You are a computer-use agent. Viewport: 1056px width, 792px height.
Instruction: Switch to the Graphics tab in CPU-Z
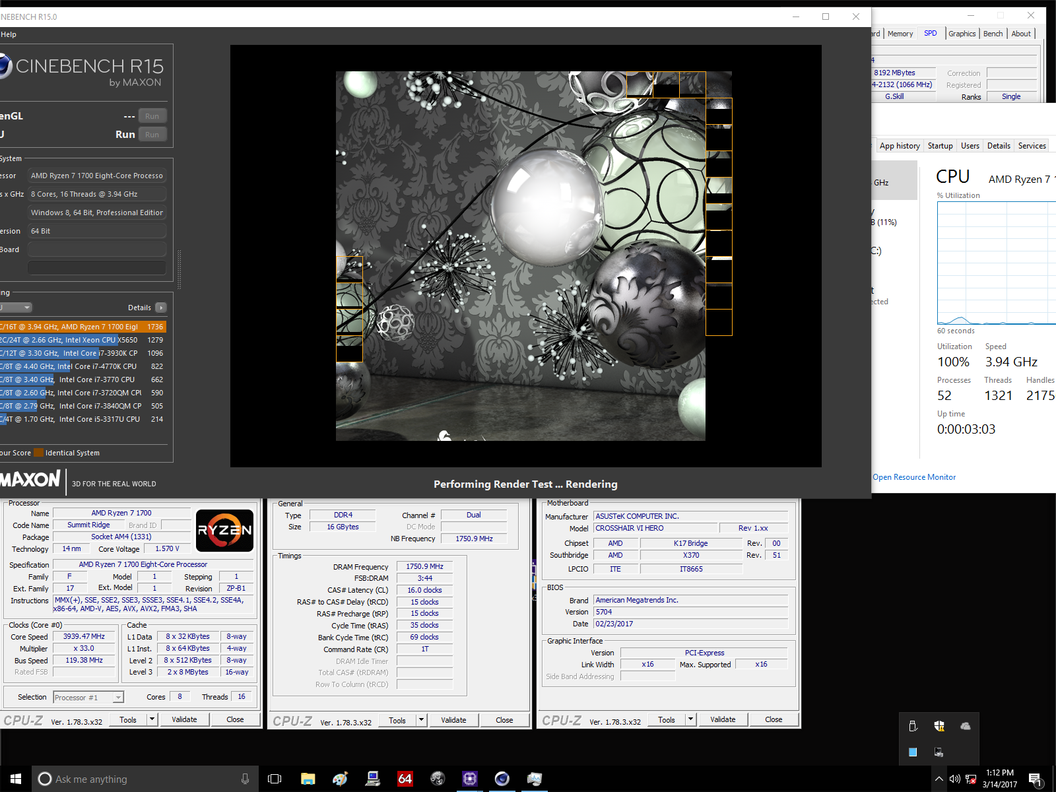(962, 34)
